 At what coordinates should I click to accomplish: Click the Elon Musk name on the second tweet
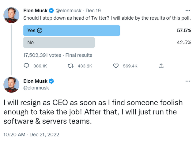click(x=35, y=81)
